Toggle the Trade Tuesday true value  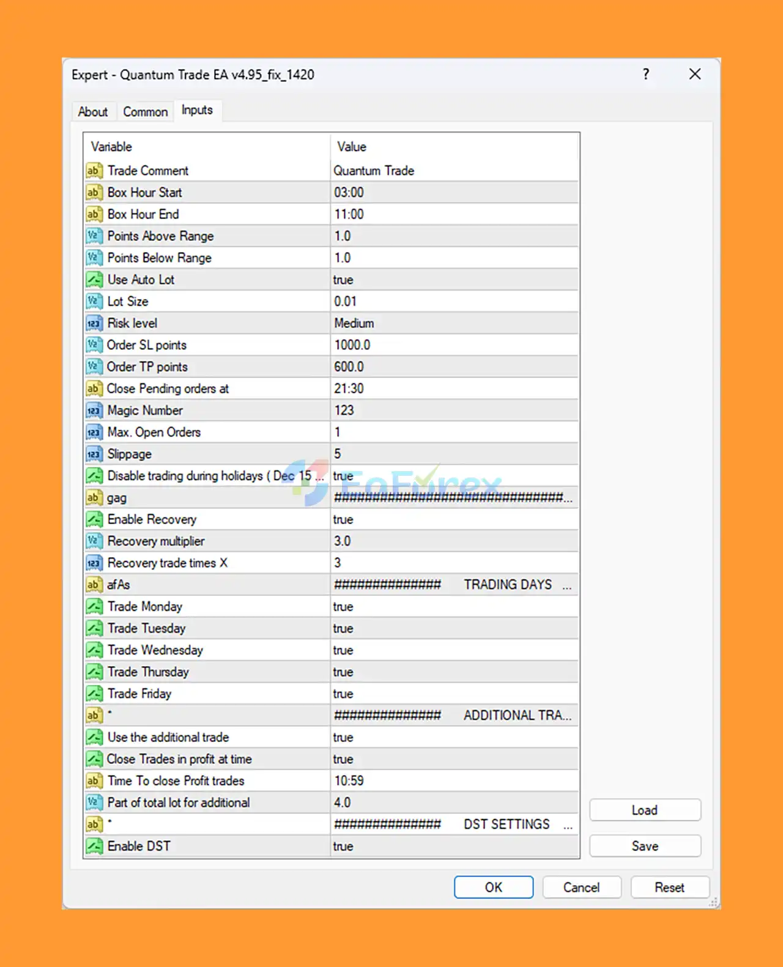pos(455,628)
